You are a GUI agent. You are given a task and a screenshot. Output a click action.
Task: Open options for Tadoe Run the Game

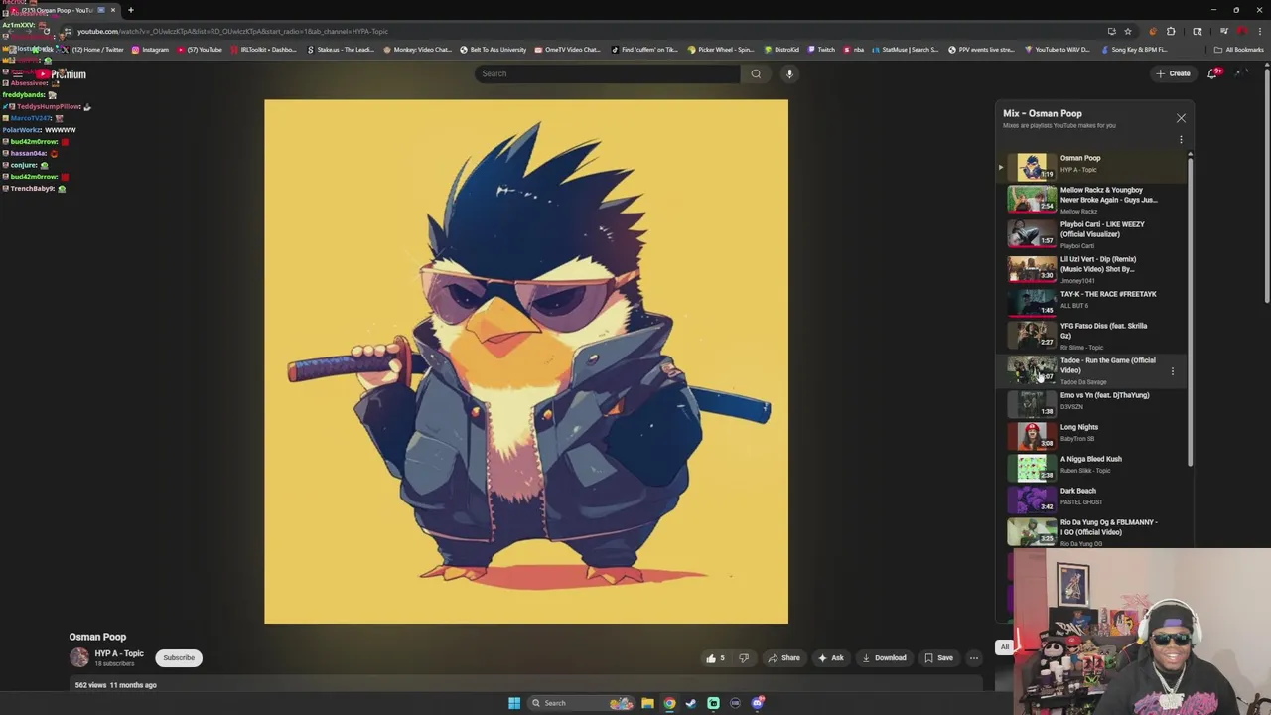(x=1172, y=371)
